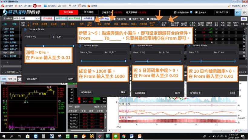Open 使用說明 help icon in toolbar
This screenshot has height=140, width=248.
[45, 6]
